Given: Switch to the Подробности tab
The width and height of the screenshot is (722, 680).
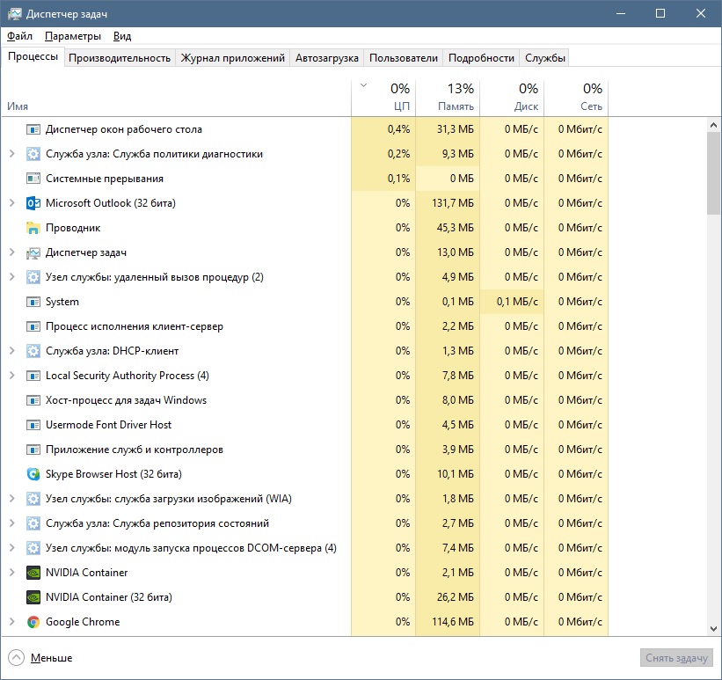Looking at the screenshot, I should coord(481,58).
